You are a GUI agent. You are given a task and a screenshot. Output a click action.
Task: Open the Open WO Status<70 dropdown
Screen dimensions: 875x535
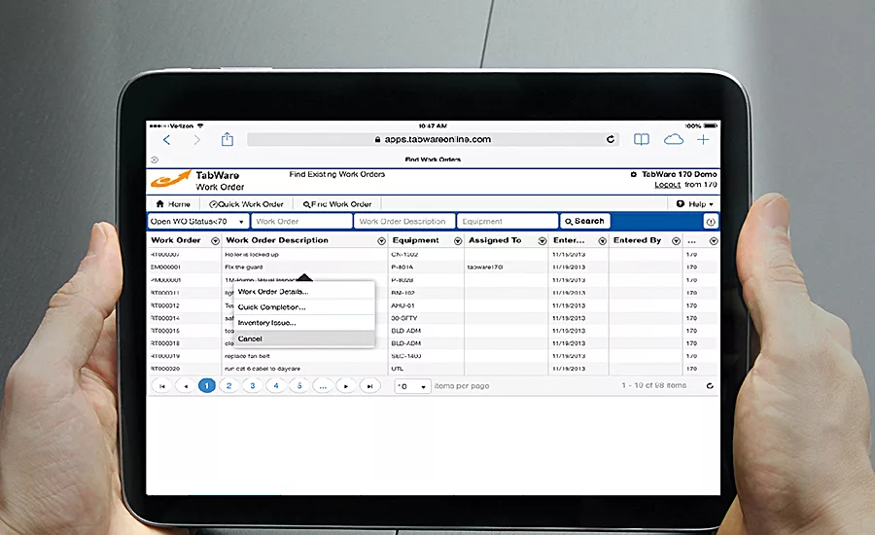coord(198,221)
